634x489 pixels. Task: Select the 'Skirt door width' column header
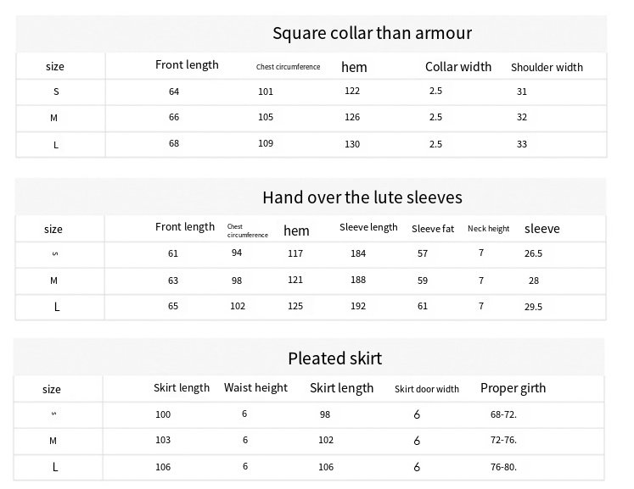(x=427, y=389)
